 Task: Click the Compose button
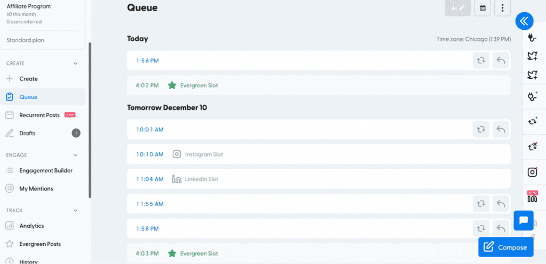[x=505, y=247]
